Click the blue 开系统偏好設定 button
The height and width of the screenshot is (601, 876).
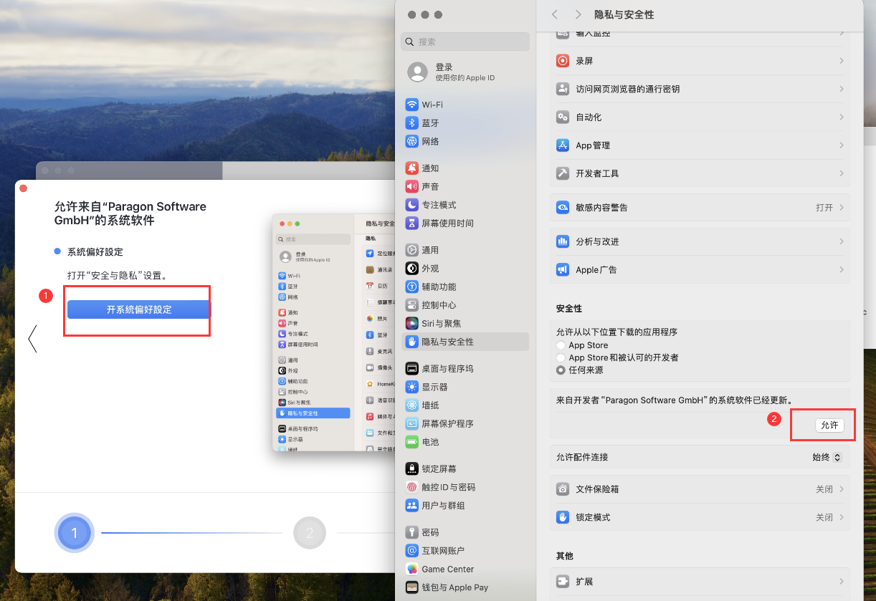coord(139,309)
